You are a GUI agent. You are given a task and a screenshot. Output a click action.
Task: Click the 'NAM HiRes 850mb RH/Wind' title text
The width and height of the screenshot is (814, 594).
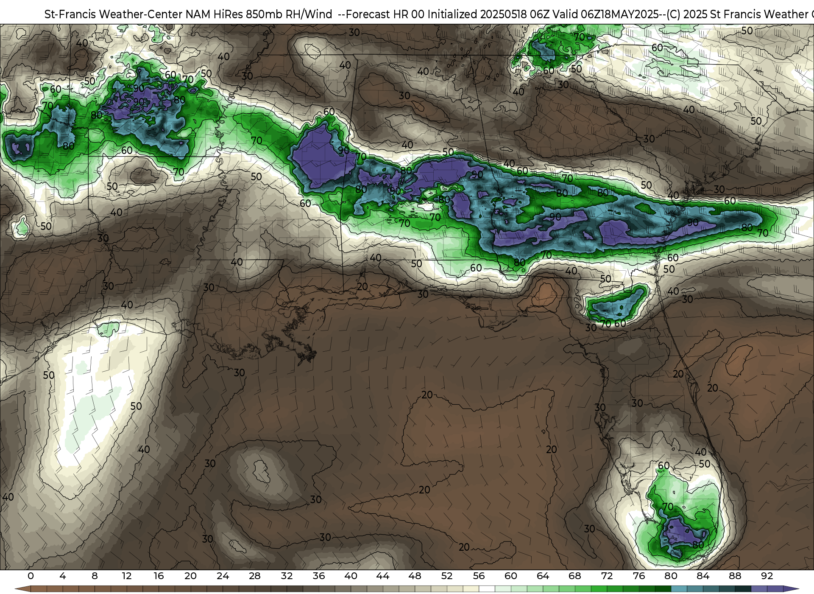(x=259, y=14)
